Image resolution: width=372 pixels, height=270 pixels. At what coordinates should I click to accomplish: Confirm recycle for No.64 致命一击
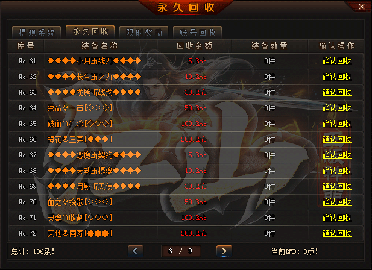coord(336,108)
